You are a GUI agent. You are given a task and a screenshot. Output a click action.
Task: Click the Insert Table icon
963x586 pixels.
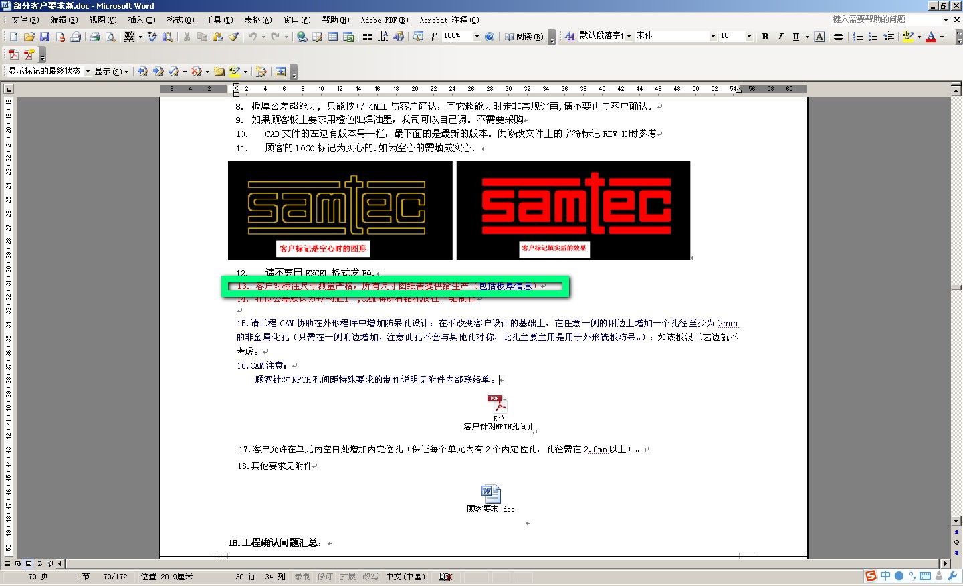point(333,37)
